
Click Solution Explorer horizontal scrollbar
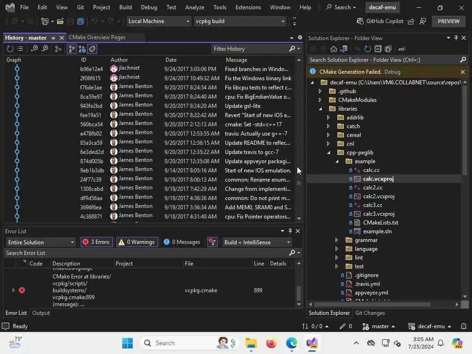coord(372,304)
